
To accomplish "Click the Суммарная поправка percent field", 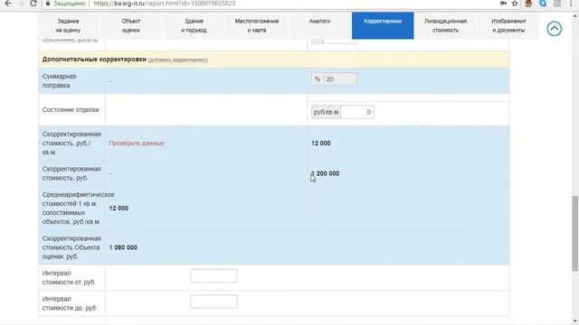I will pos(340,79).
